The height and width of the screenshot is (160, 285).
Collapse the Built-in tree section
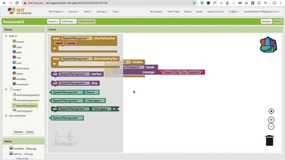point(6,36)
